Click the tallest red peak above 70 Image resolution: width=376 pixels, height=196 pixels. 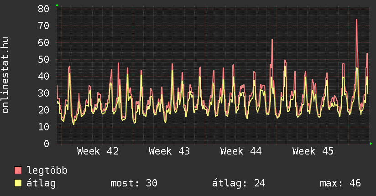pos(356,21)
